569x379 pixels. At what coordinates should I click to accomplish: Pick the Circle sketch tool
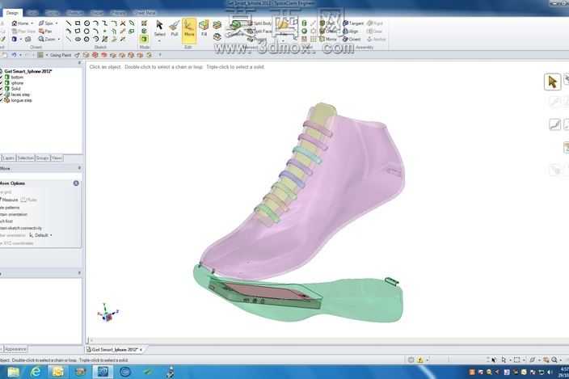[86, 23]
